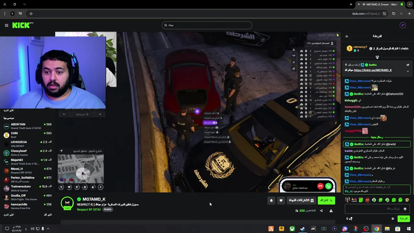Viewport: 414px width, 233px height.
Task: Bookmark the page with star icon
Action: [x=31, y=14]
